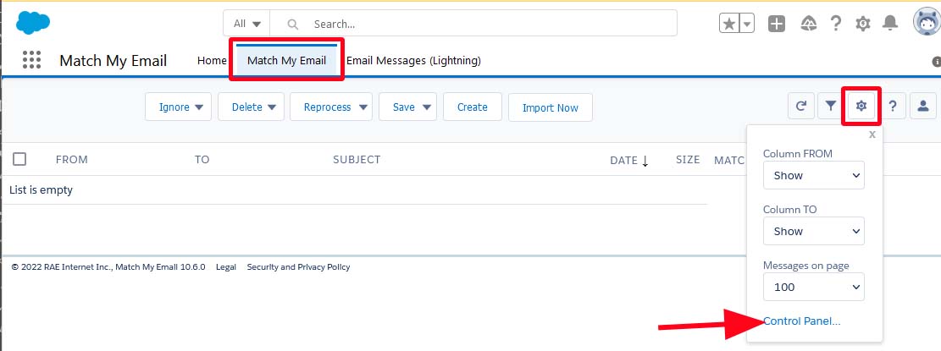This screenshot has height=351, width=941.
Task: Change the Messages on page dropdown
Action: coord(813,287)
